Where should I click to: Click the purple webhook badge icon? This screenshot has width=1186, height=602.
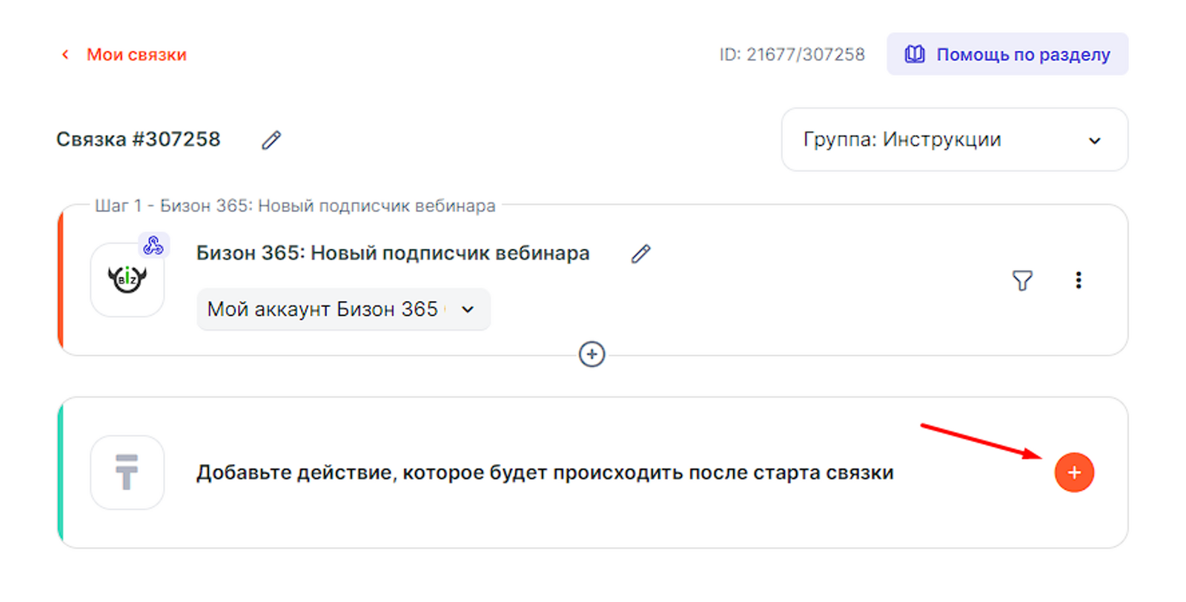[x=153, y=245]
